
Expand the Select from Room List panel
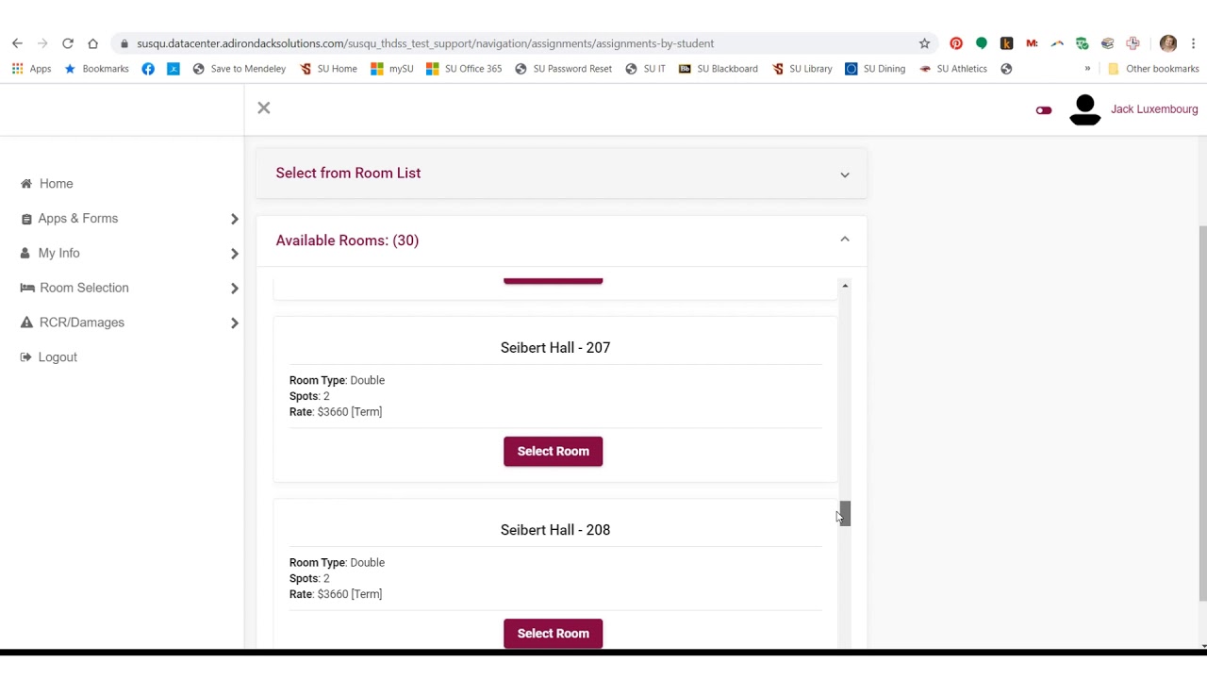pyautogui.click(x=845, y=174)
